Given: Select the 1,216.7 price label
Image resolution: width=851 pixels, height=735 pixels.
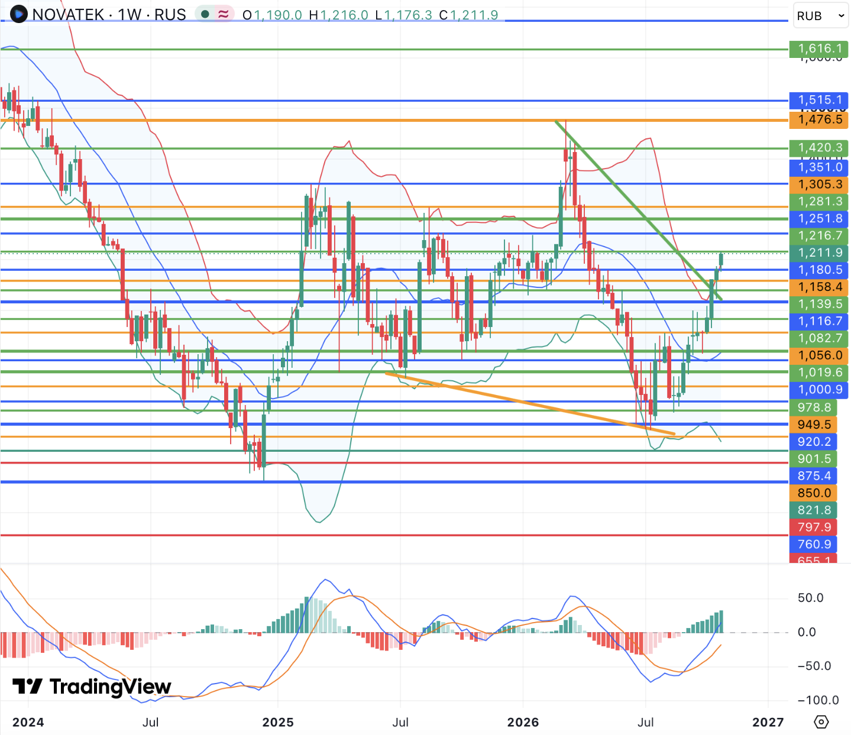Looking at the screenshot, I should click(x=819, y=236).
